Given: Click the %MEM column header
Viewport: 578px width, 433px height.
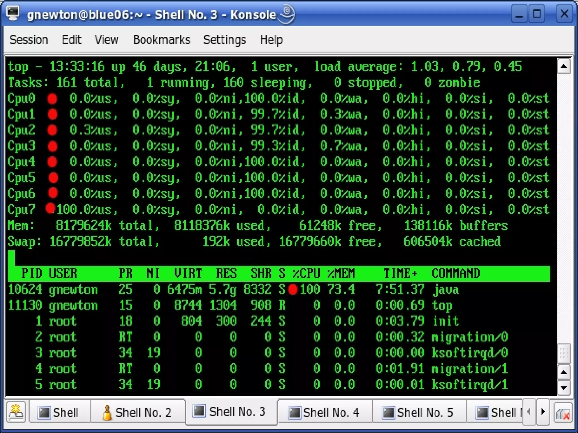Looking at the screenshot, I should pyautogui.click(x=341, y=273).
